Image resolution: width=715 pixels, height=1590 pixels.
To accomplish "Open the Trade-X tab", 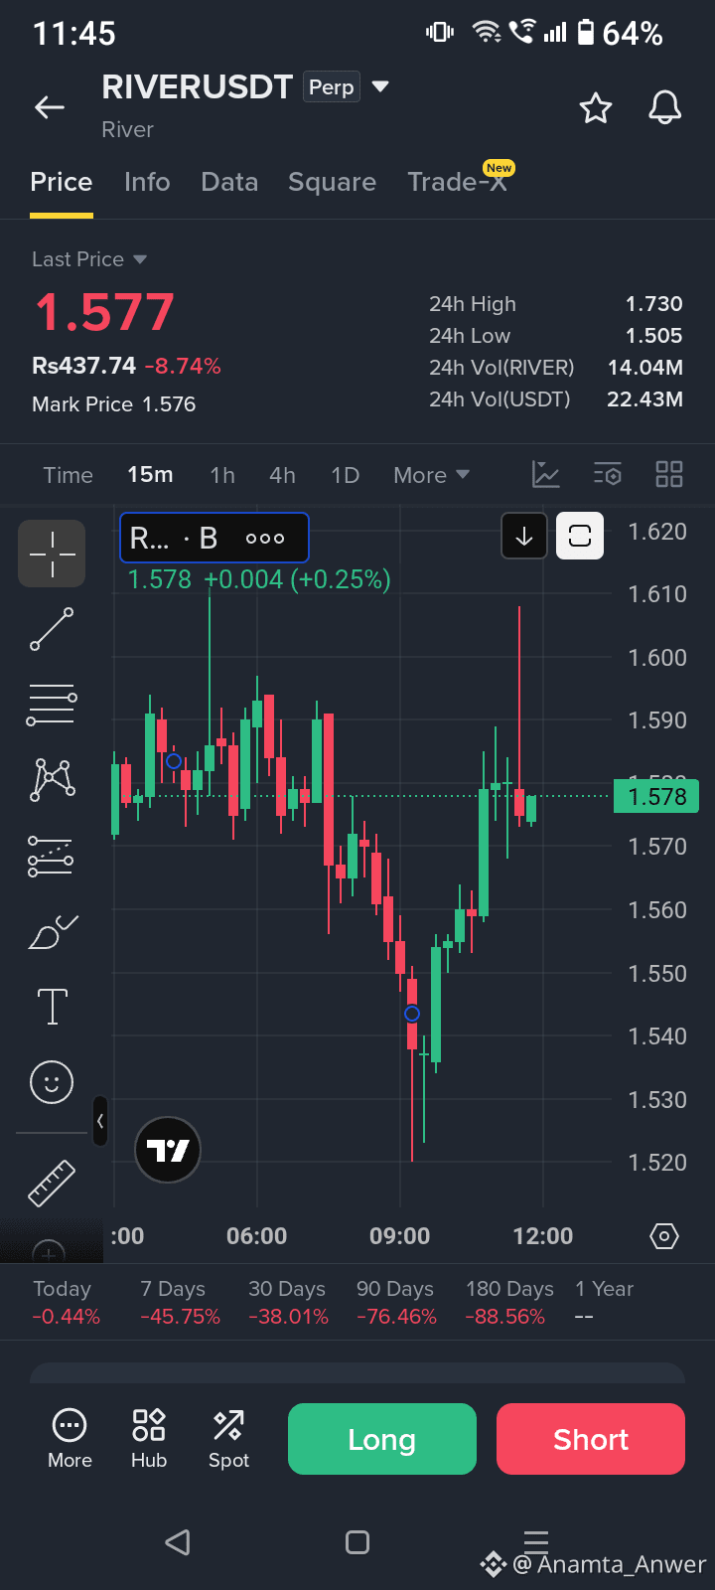I will point(458,182).
